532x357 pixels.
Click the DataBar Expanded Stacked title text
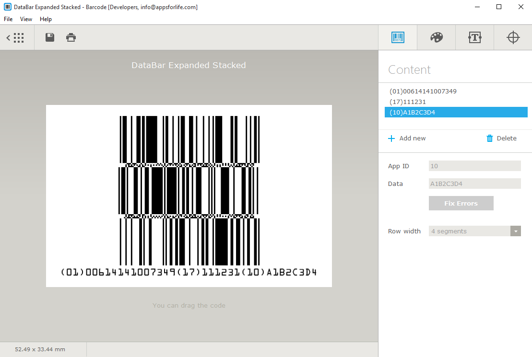(189, 65)
